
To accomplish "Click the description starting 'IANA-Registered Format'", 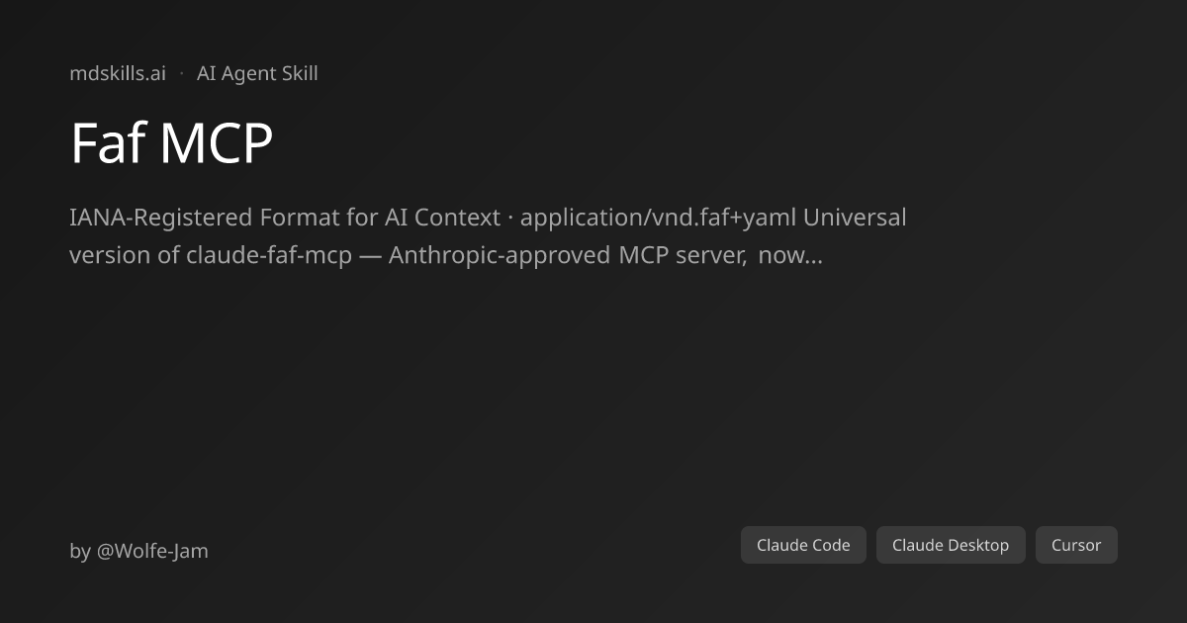I will pyautogui.click(x=488, y=236).
